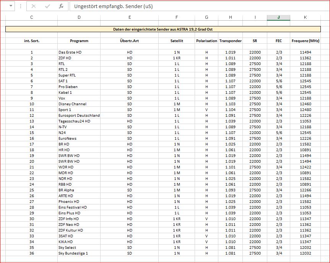The width and height of the screenshot is (330, 263).
Task: Select the 'Frequenz (MHz)' header cell
Action: click(305, 41)
